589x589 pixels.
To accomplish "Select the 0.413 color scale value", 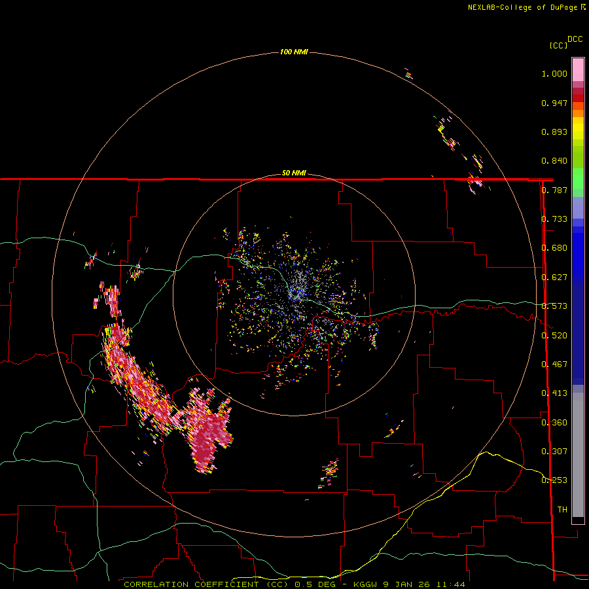I will click(x=554, y=393).
